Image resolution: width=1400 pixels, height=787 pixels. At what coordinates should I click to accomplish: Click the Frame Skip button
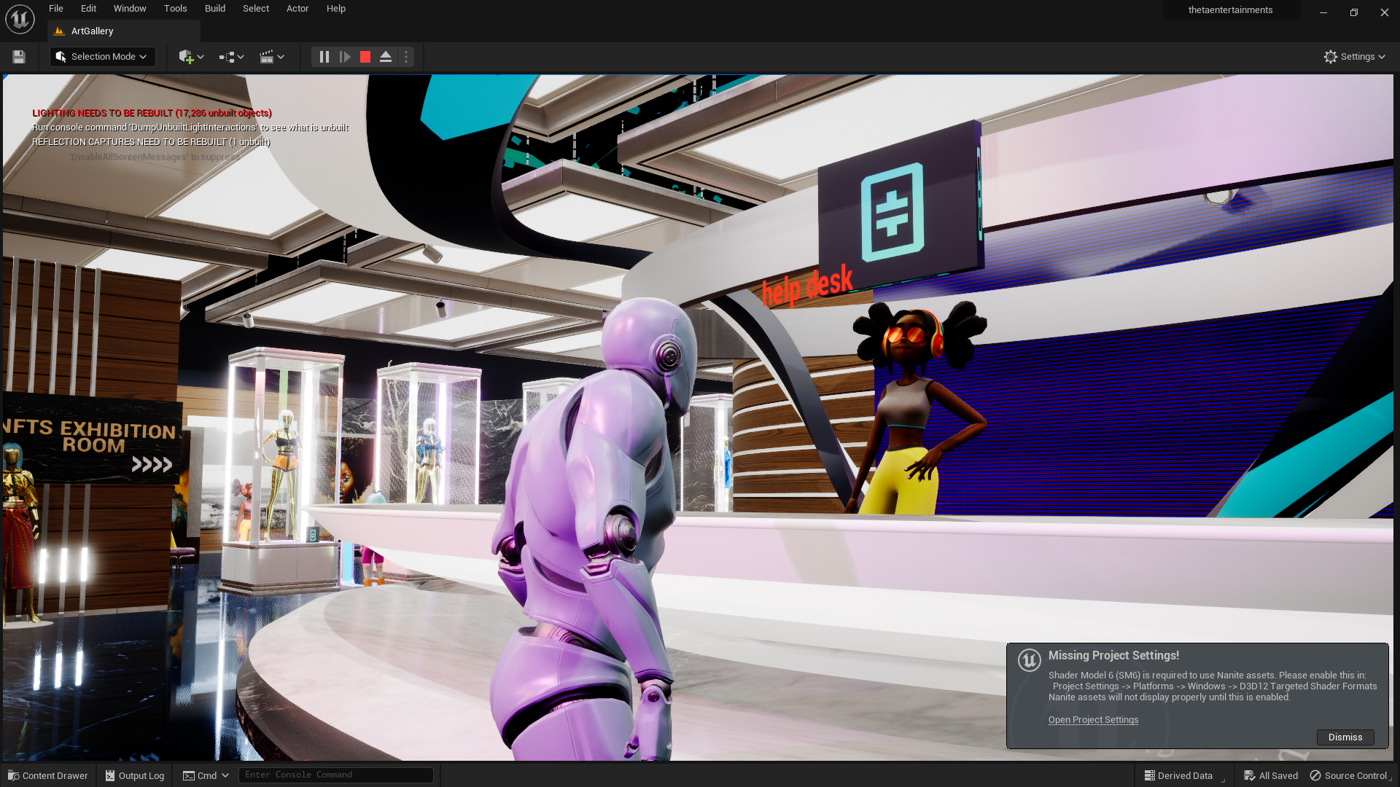pos(345,57)
